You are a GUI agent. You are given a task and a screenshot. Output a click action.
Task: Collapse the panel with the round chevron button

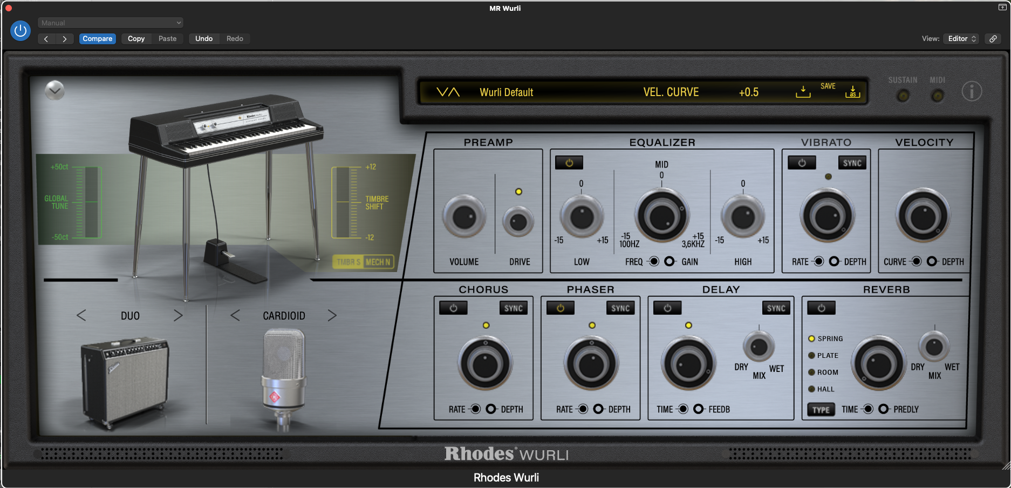click(x=54, y=90)
